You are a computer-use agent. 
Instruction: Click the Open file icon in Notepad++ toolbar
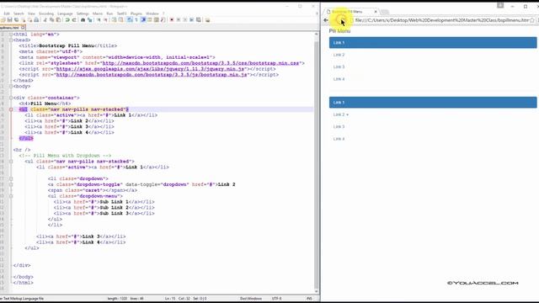[3, 20]
